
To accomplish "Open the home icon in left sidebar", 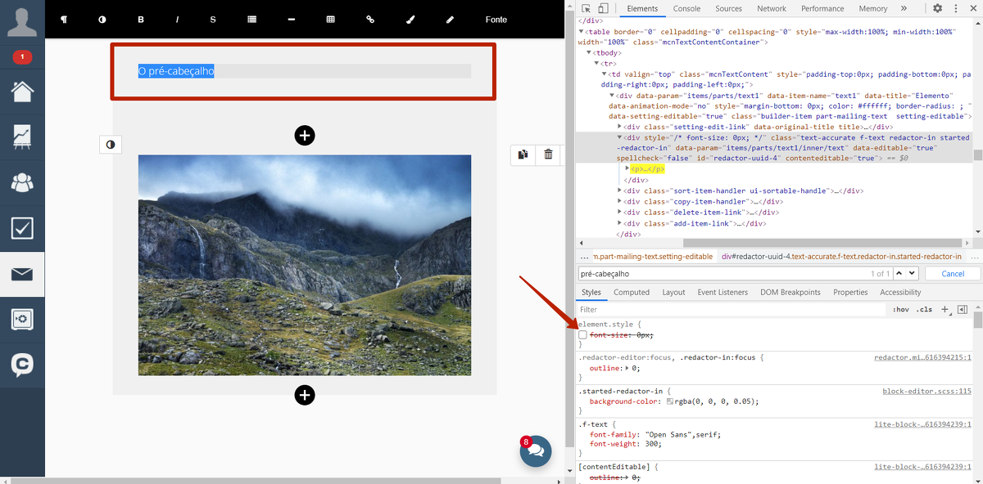I will (x=22, y=91).
